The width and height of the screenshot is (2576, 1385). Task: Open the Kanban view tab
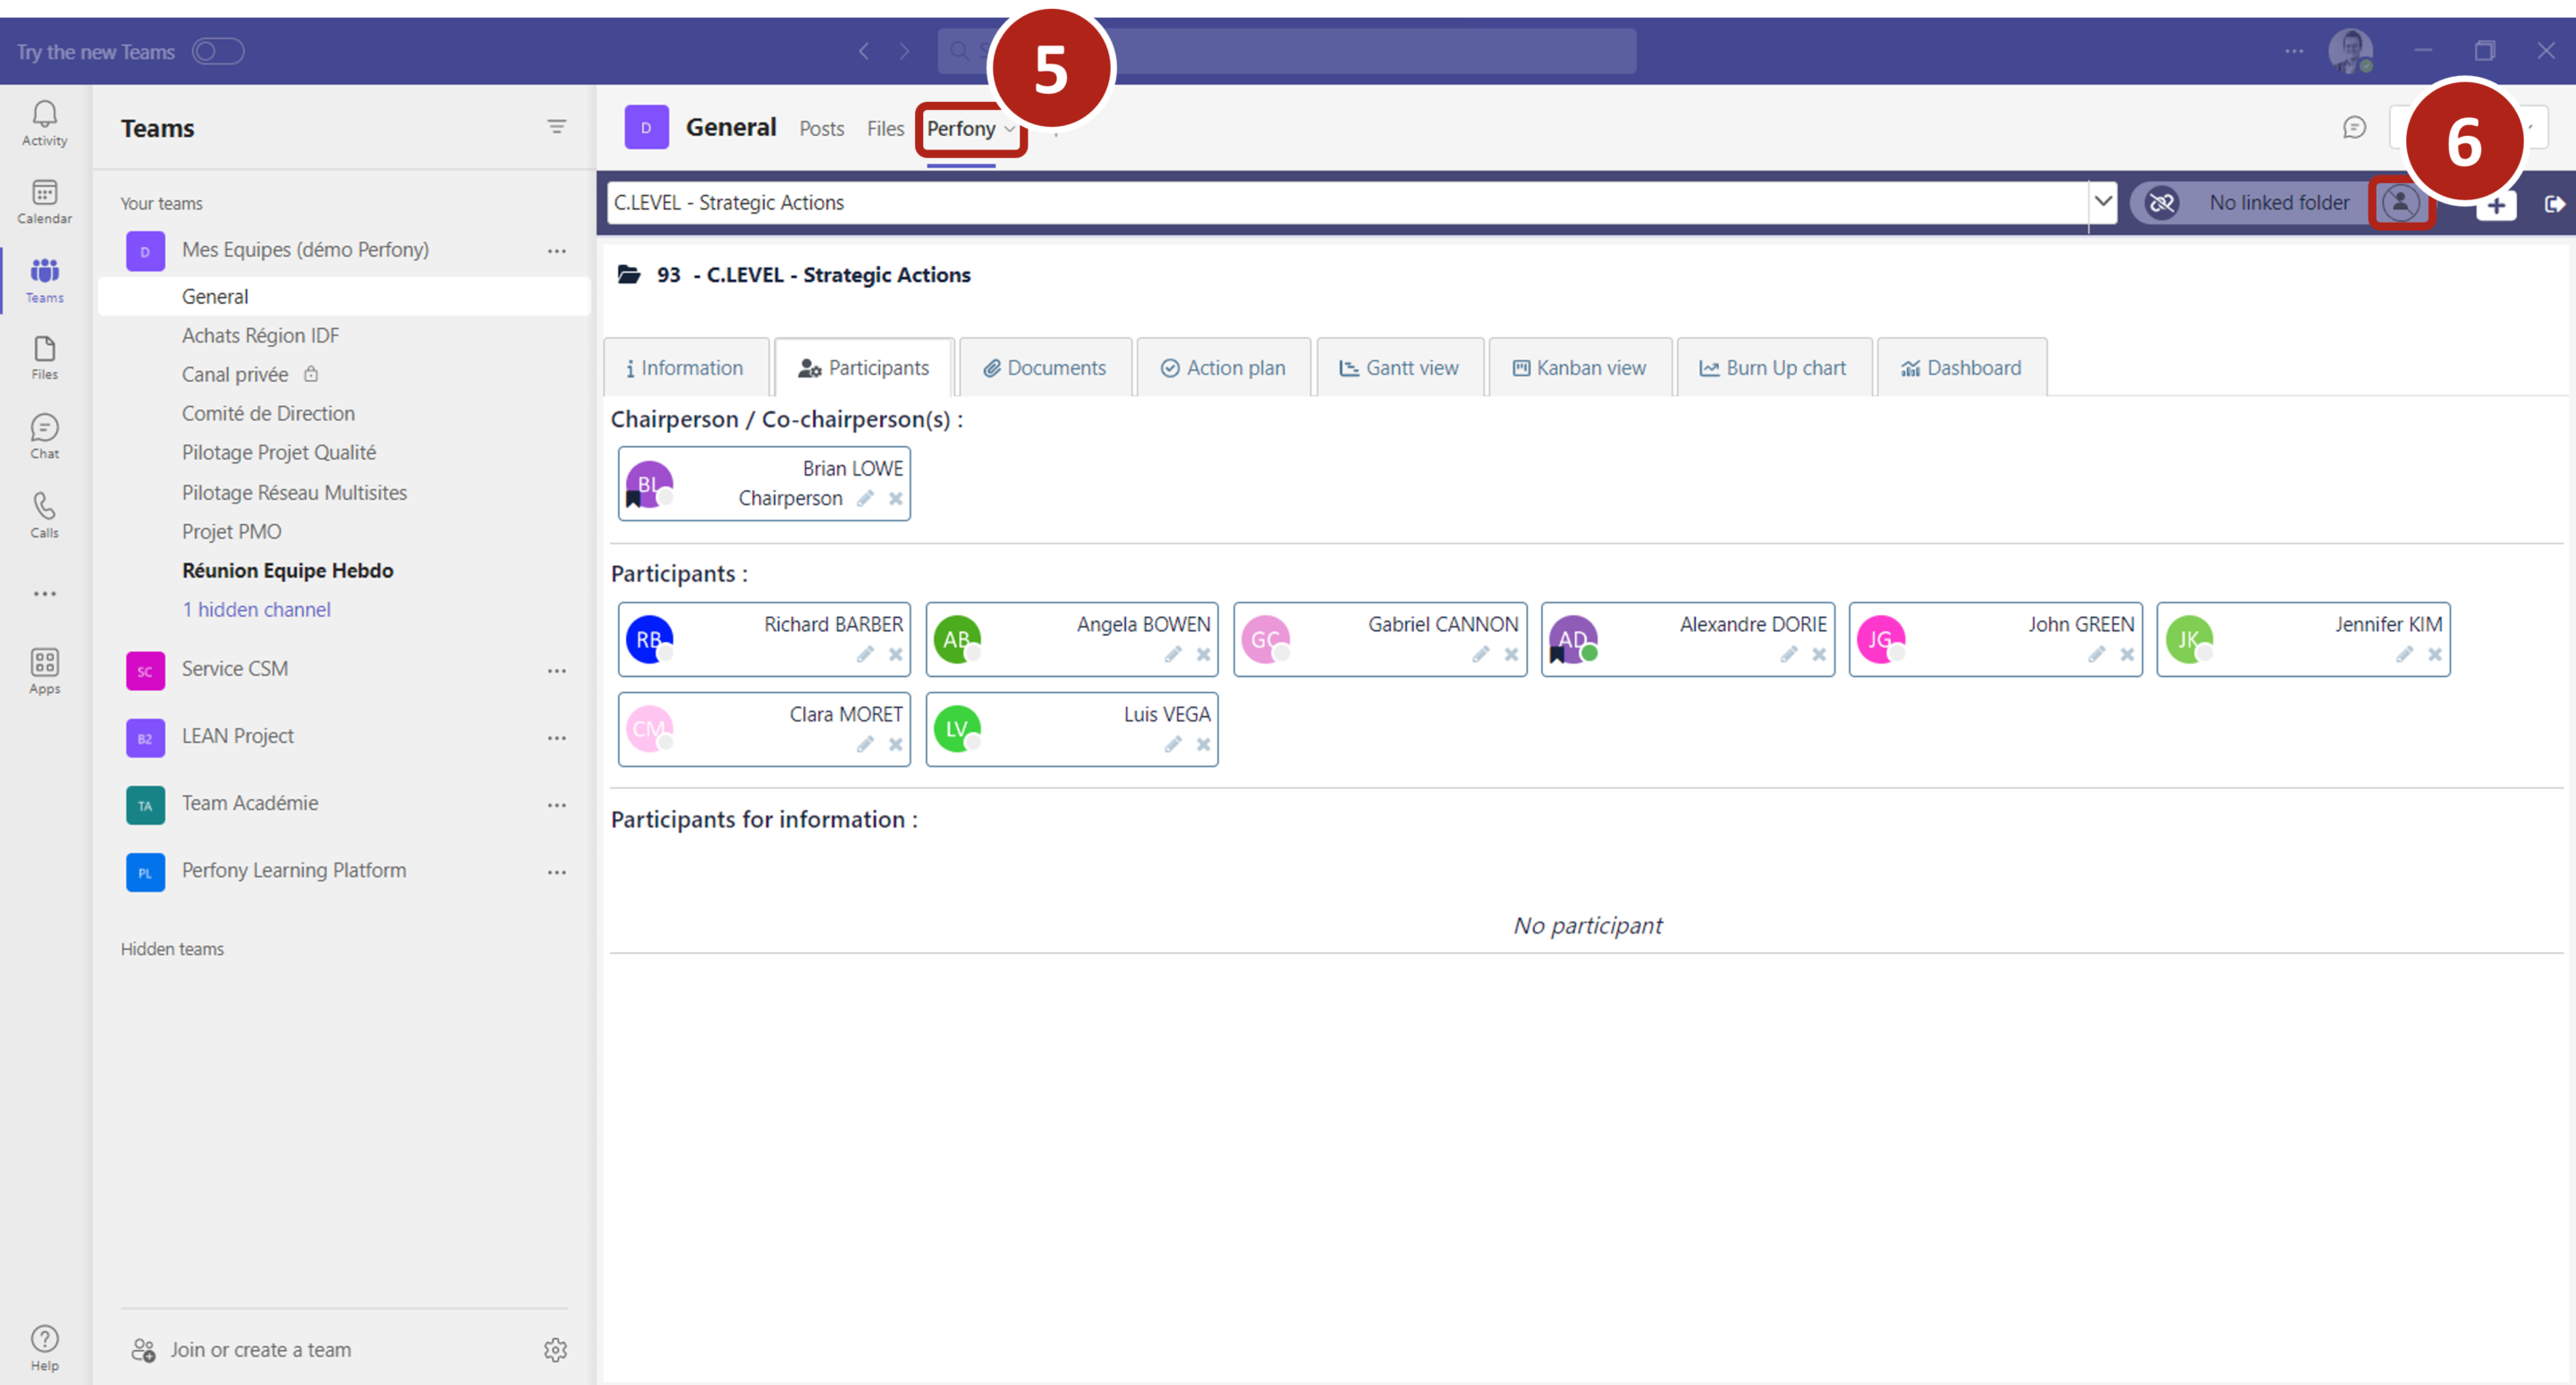[1579, 368]
